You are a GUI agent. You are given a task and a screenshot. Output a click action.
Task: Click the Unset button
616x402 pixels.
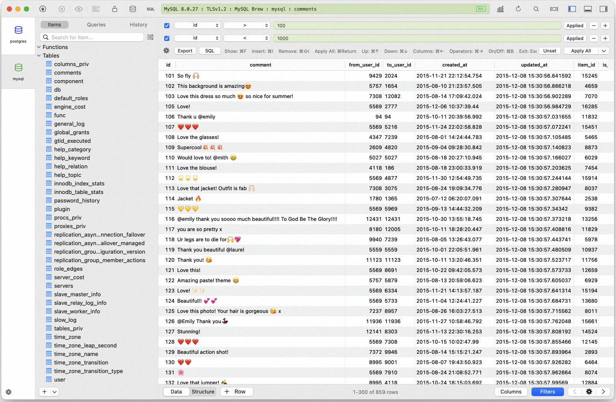(550, 51)
